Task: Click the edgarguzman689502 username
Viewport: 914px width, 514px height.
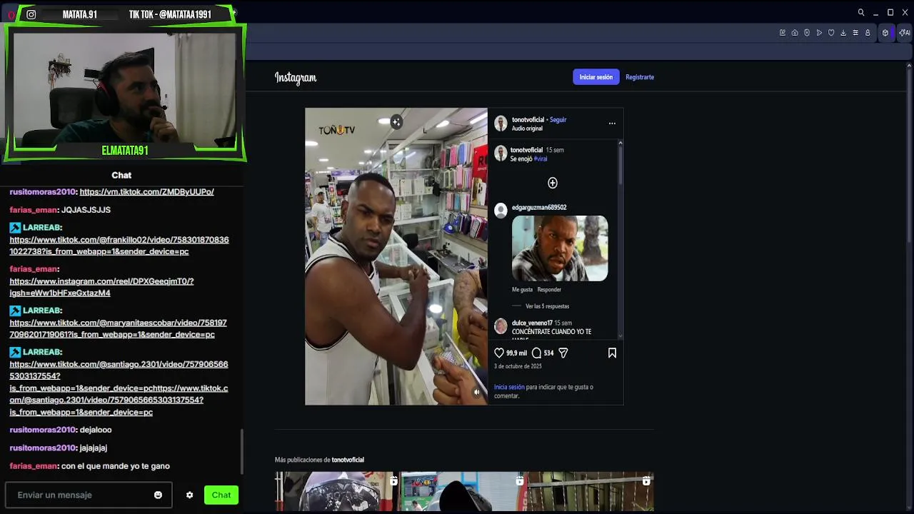Action: click(539, 208)
